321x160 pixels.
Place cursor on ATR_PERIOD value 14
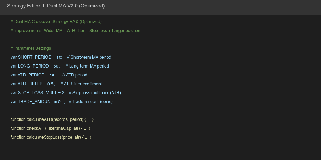[x=52, y=75]
